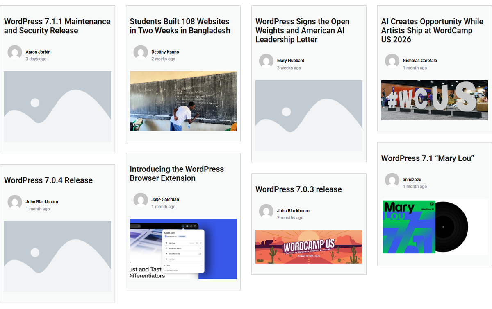The height and width of the screenshot is (309, 492).
Task: Click "1 month ago" under annezazu
Action: [x=415, y=187]
